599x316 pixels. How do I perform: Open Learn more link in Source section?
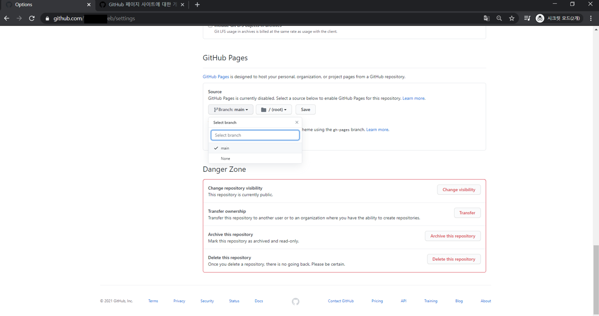click(414, 98)
